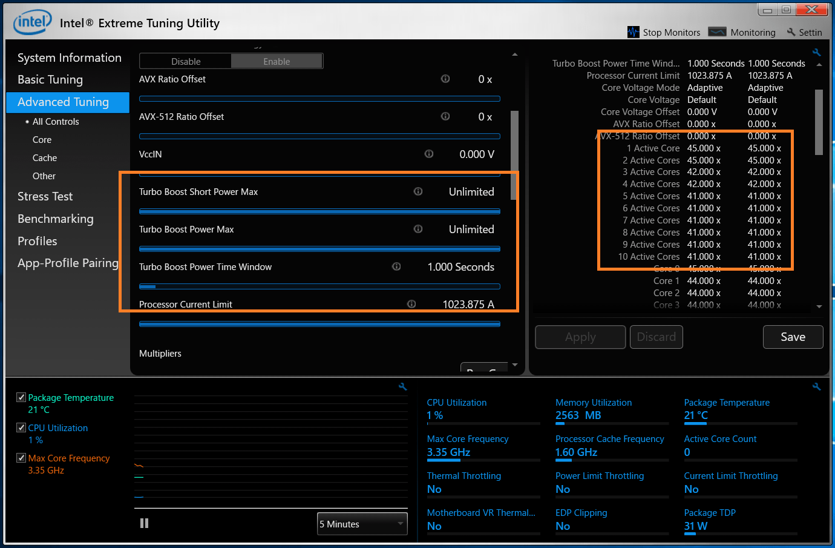Viewport: 835px width, 548px height.
Task: Select Core under Advanced Tuning
Action: click(x=42, y=139)
